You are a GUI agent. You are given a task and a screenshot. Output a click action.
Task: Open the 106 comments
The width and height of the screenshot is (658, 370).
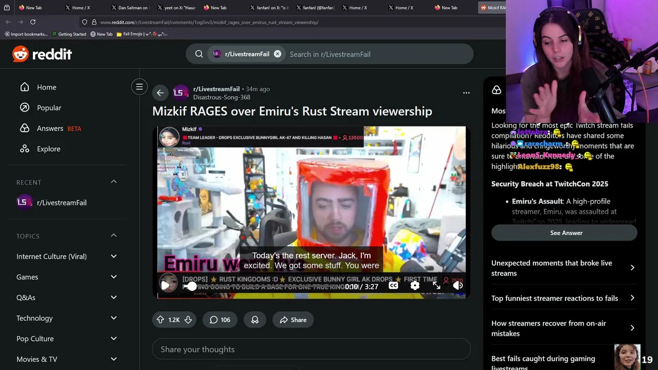[x=220, y=320]
